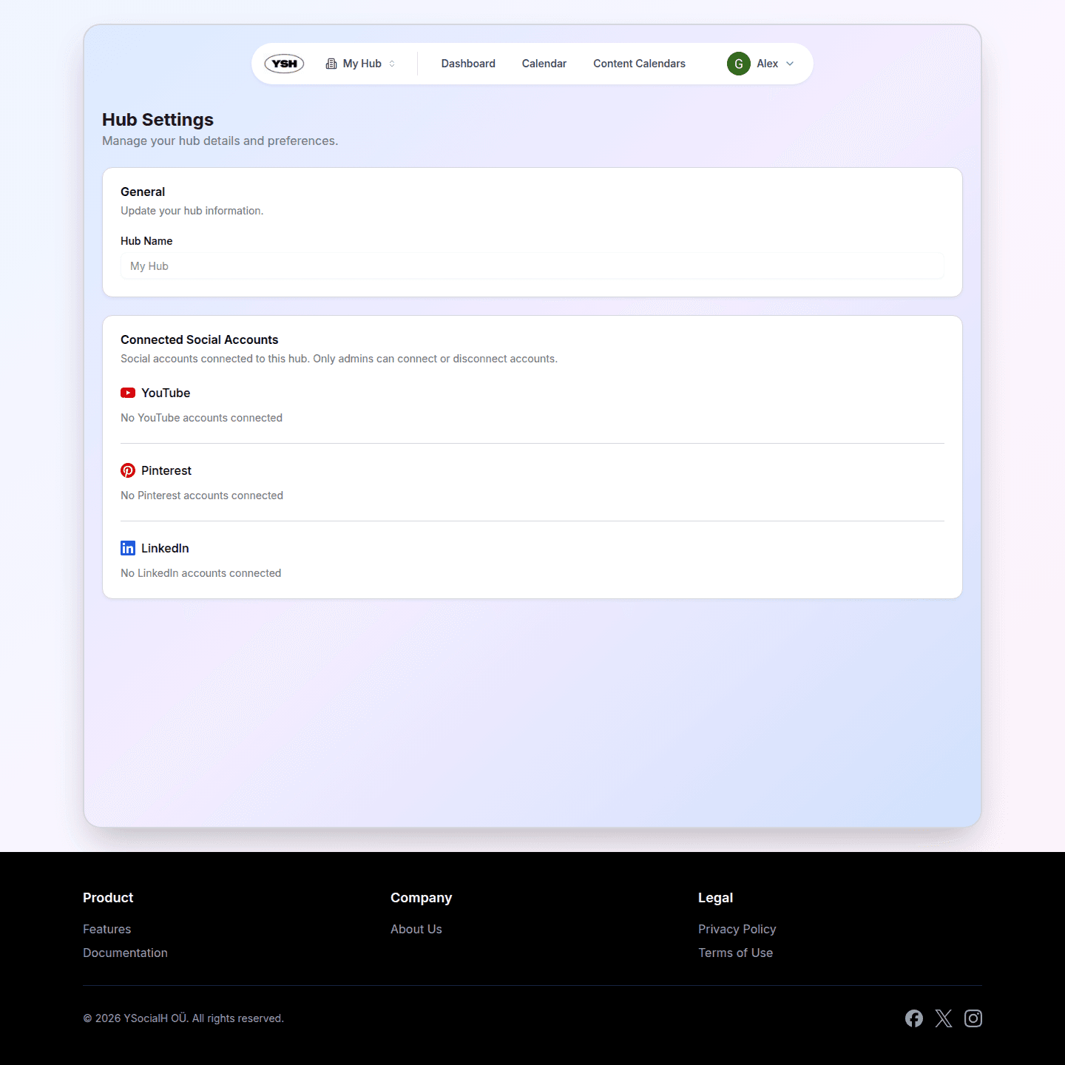Click "No Pinterest accounts connected" text
The image size is (1065, 1065).
pos(202,496)
